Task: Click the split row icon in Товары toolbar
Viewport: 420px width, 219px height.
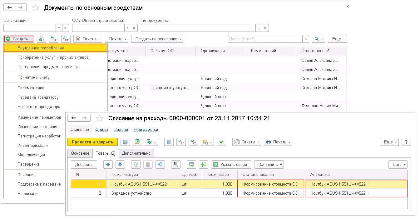Action: (x=160, y=164)
